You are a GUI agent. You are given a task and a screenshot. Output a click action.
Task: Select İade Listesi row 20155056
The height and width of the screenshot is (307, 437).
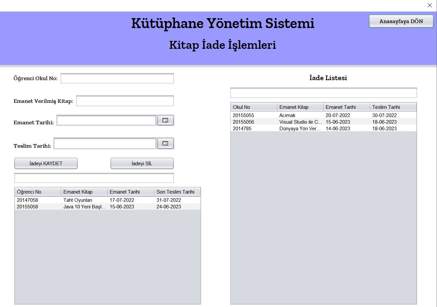click(324, 122)
